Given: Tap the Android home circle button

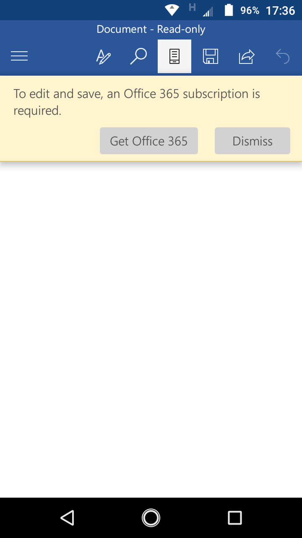Looking at the screenshot, I should [151, 518].
